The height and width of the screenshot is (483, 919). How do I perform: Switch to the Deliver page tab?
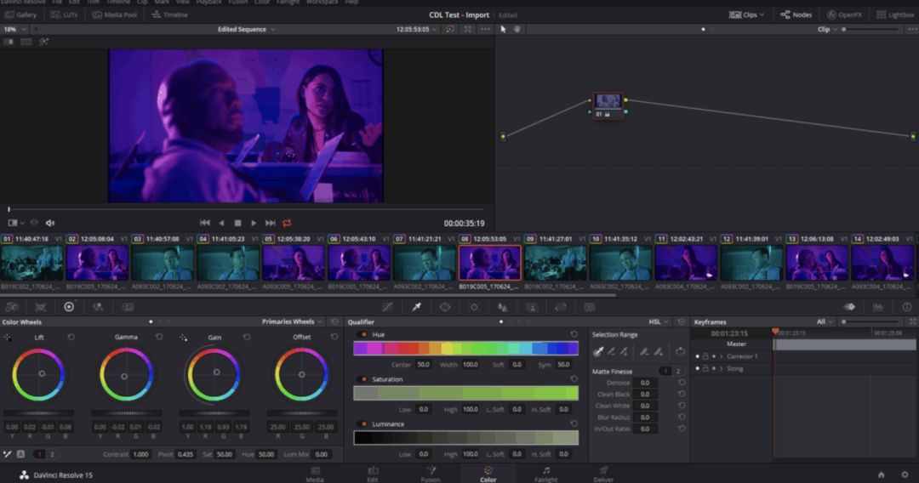click(x=603, y=474)
